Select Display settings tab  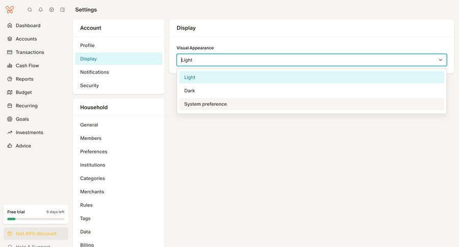point(118,59)
